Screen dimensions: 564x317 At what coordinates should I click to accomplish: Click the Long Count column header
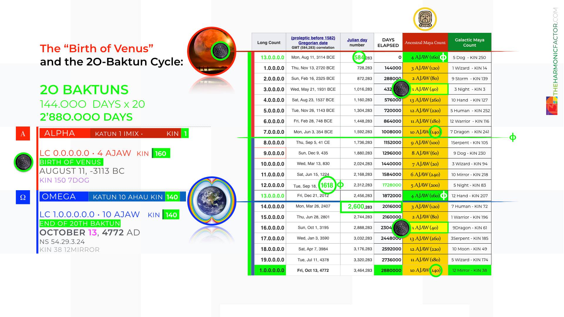point(269,43)
